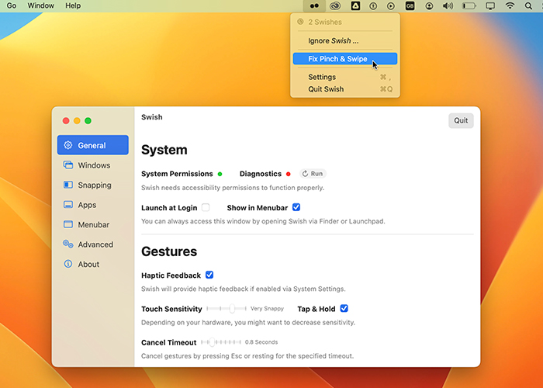Image resolution: width=543 pixels, height=388 pixels.
Task: Click the white triangle app menubar icon
Action: click(x=355, y=6)
